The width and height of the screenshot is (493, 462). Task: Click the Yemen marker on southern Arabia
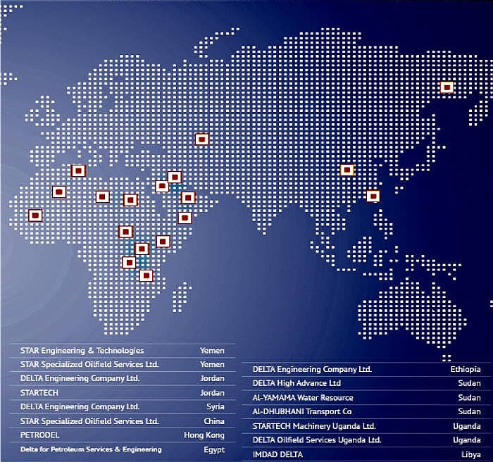185,218
